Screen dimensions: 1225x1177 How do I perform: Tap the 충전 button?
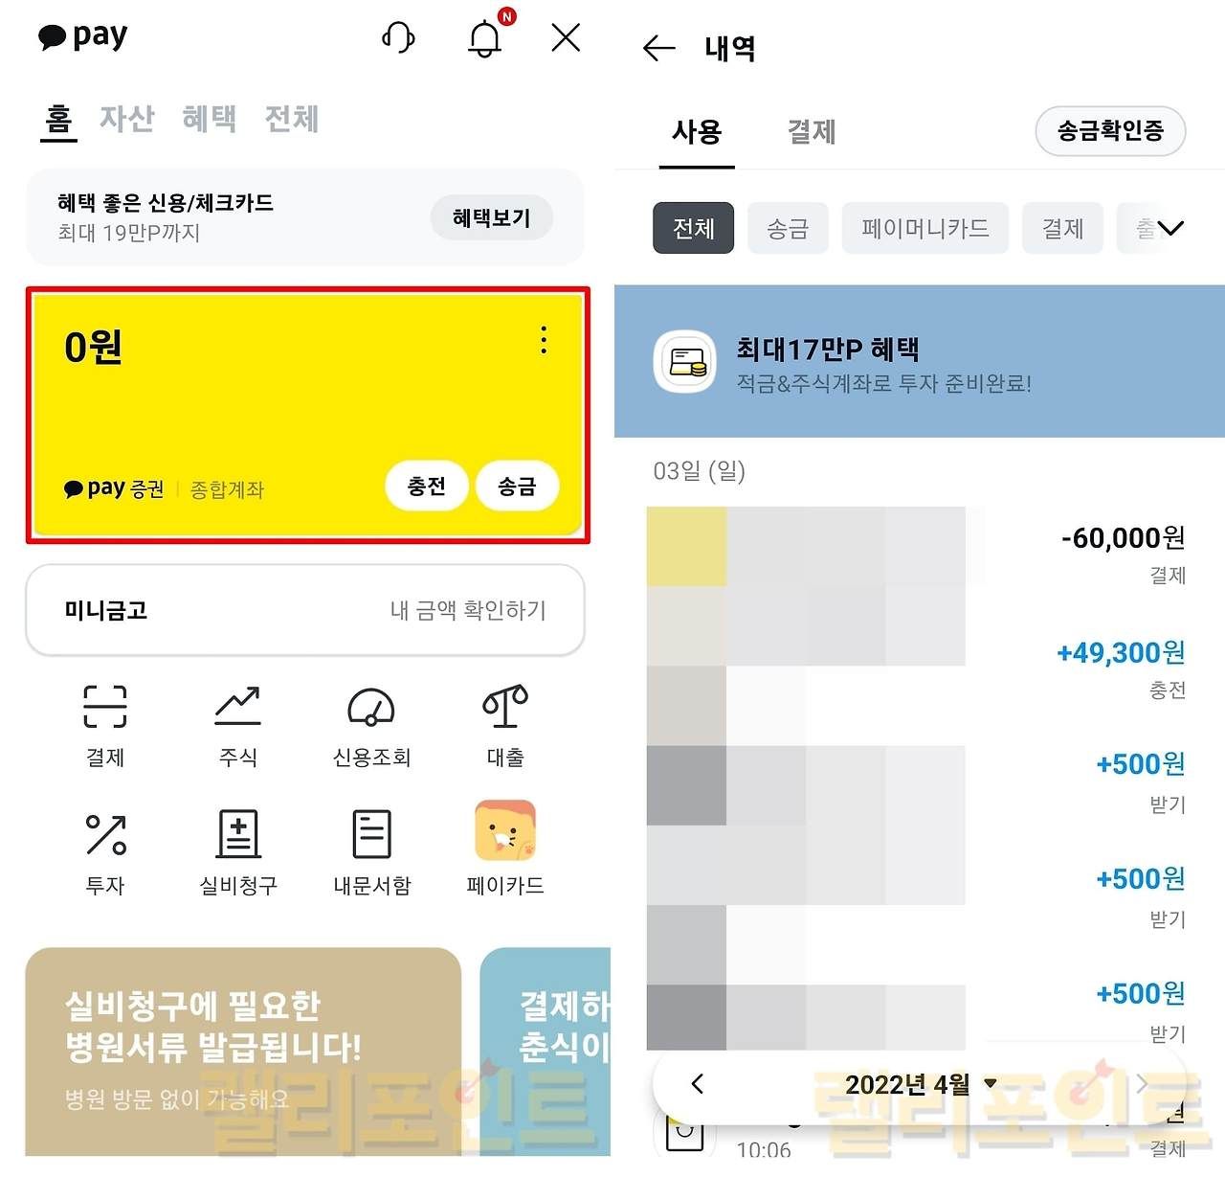427,487
